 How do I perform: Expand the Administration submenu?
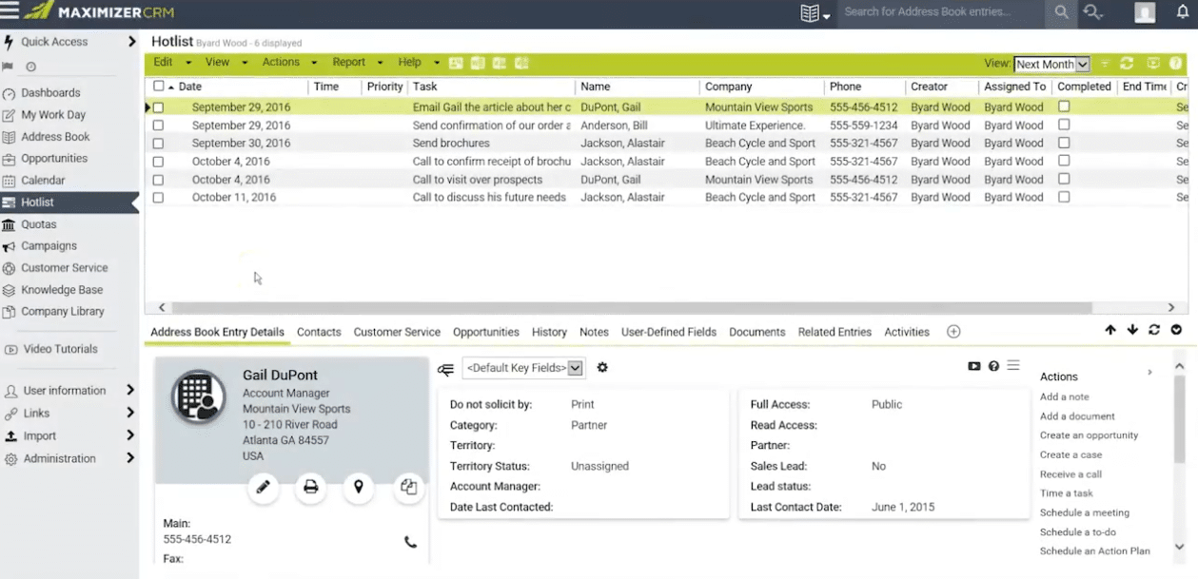(x=130, y=458)
